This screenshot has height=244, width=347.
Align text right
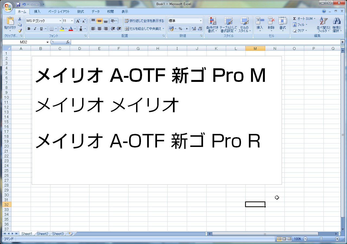pyautogui.click(x=106, y=29)
